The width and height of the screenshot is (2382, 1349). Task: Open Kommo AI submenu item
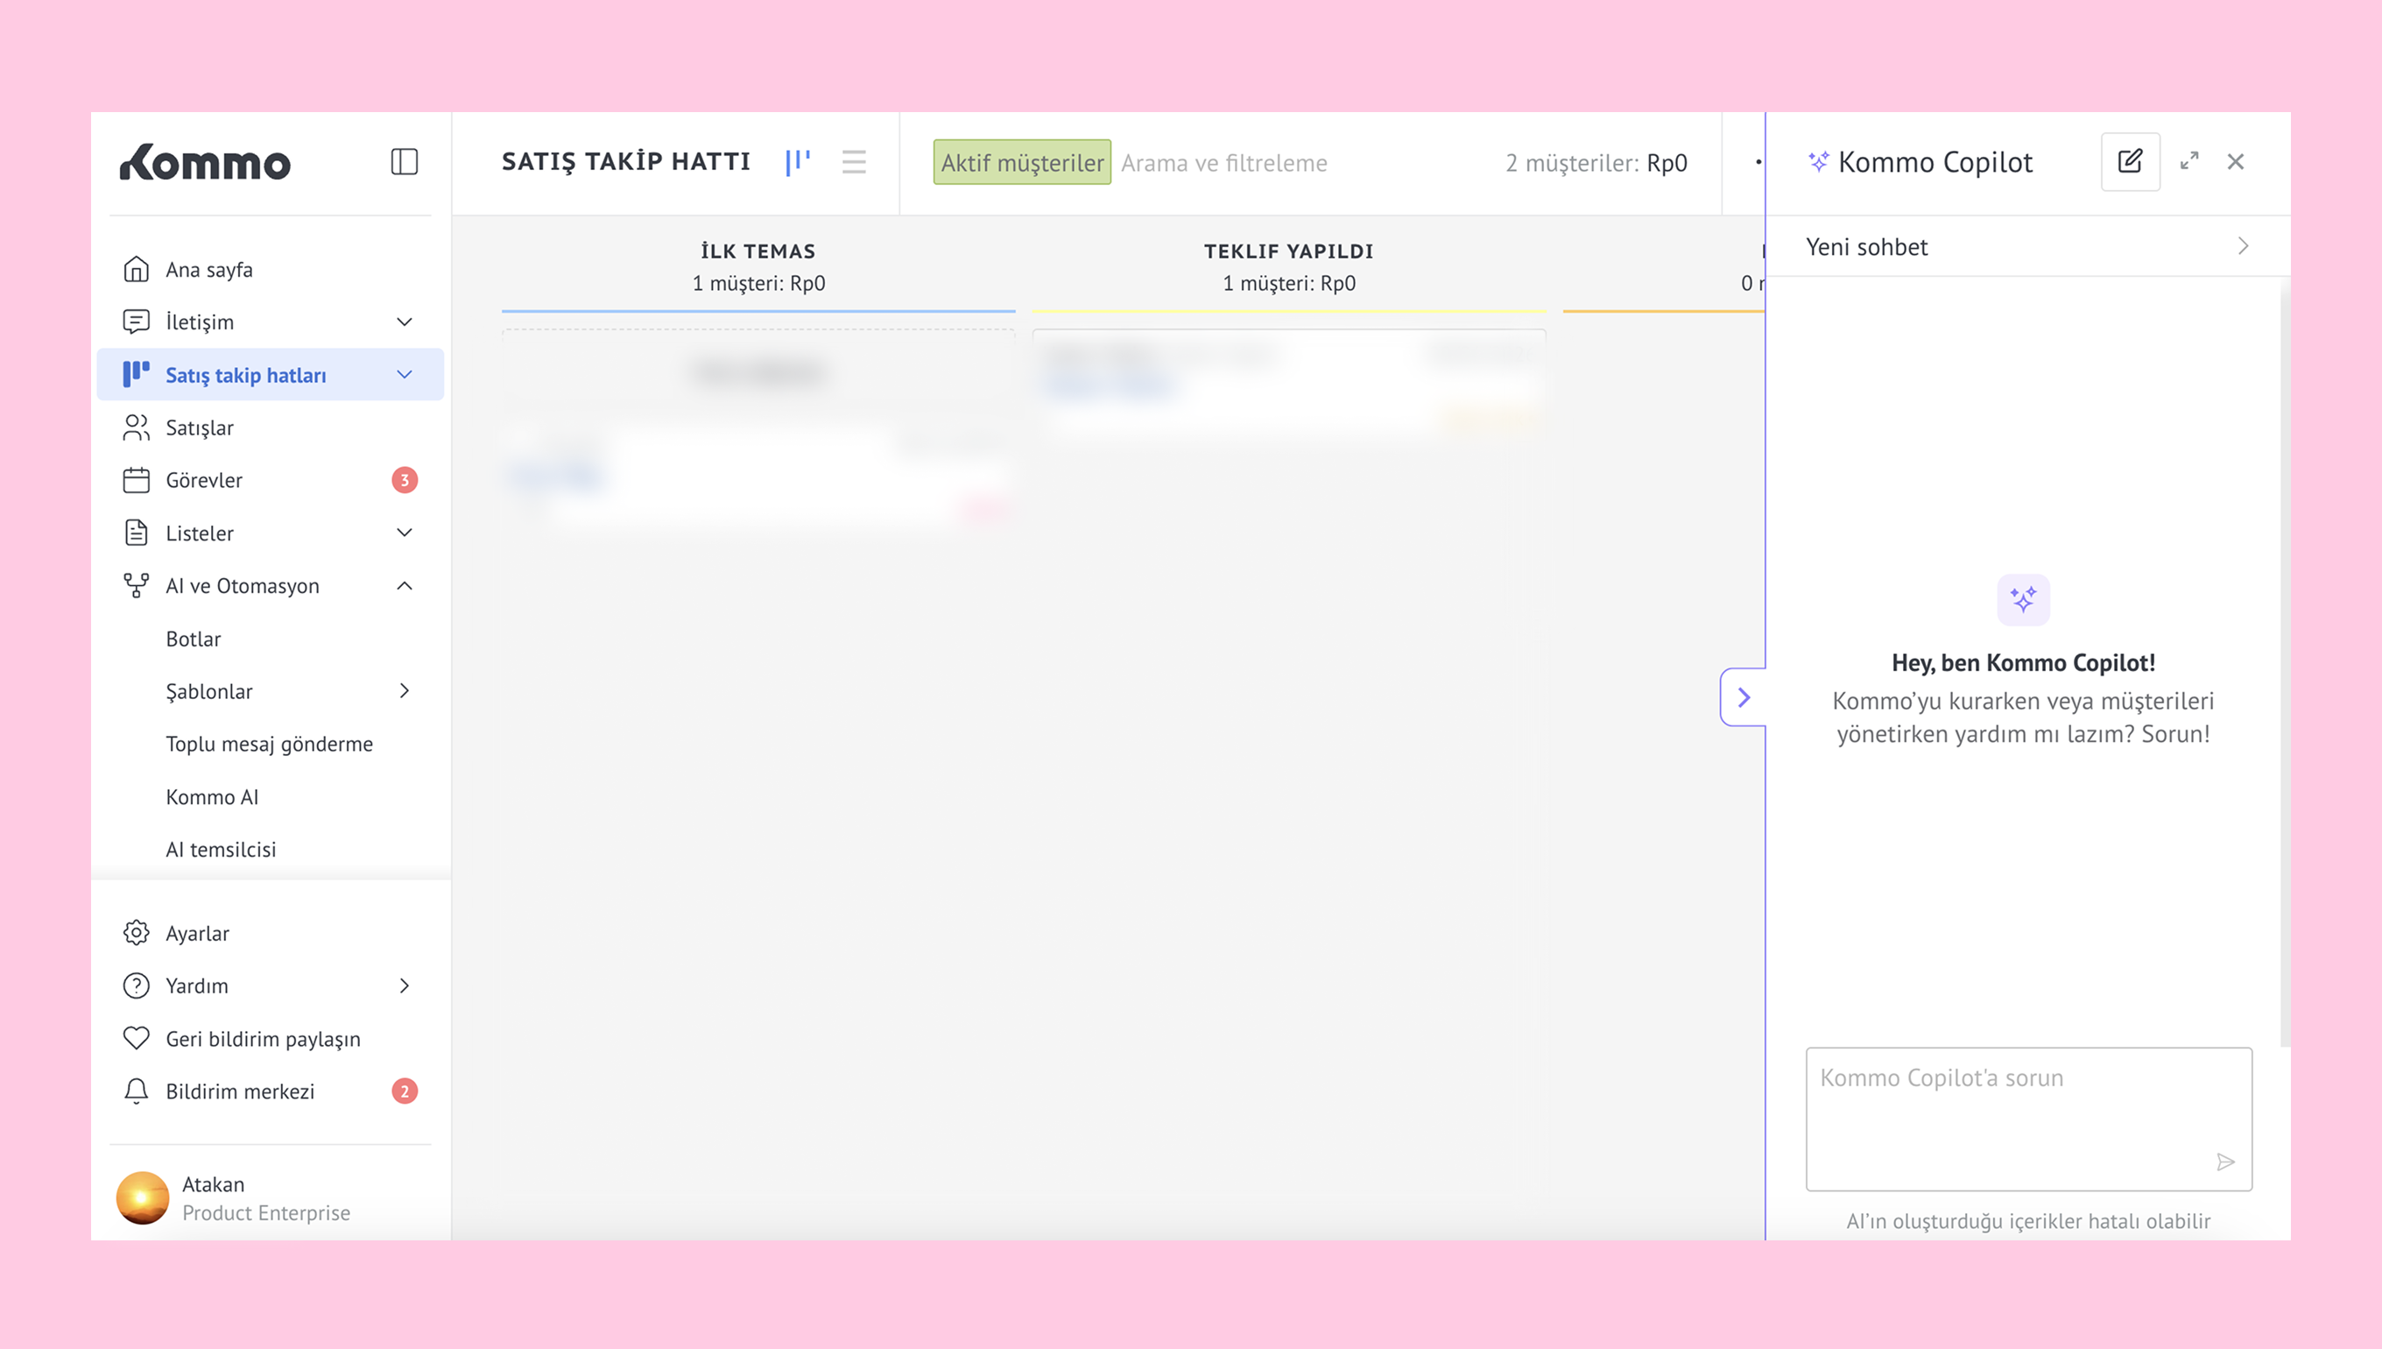coord(211,797)
